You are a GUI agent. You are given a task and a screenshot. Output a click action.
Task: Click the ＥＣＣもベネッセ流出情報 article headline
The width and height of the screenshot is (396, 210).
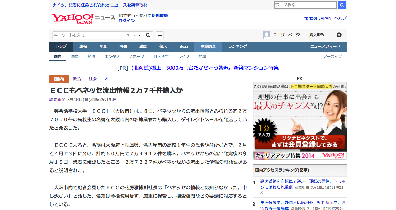(x=116, y=91)
